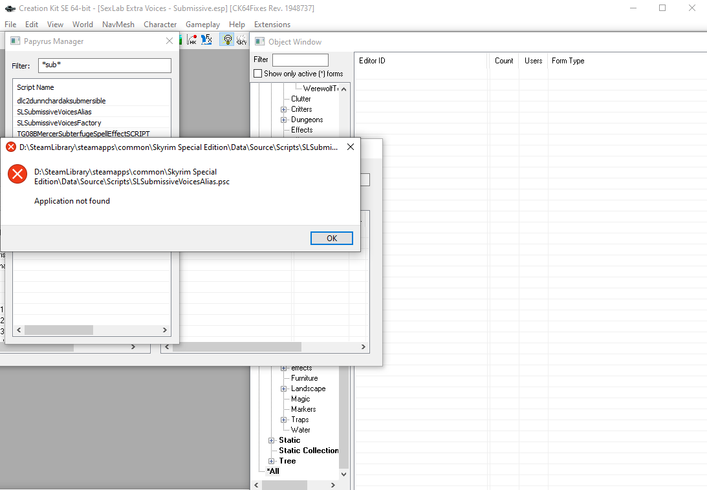707x490 pixels.
Task: Click Object tree vertical scrollbar thumb
Action: coord(344,417)
